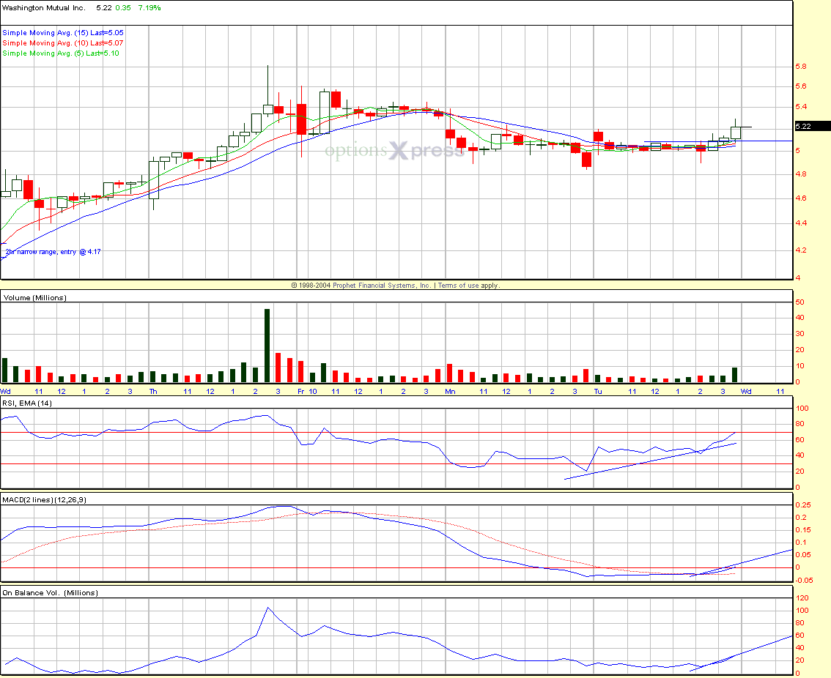
Task: Click the 0.35 price change value
Action: coord(123,8)
